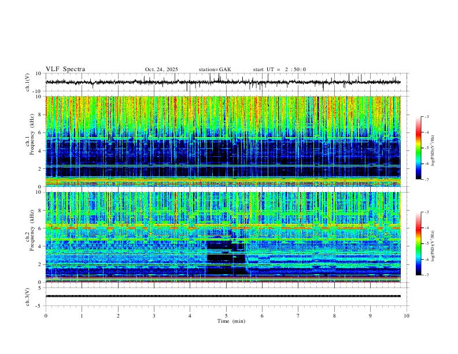Click the ch.2 color bar "log(PSD)(V²/Hz)" label
This screenshot has width=458, height=354.
point(433,246)
